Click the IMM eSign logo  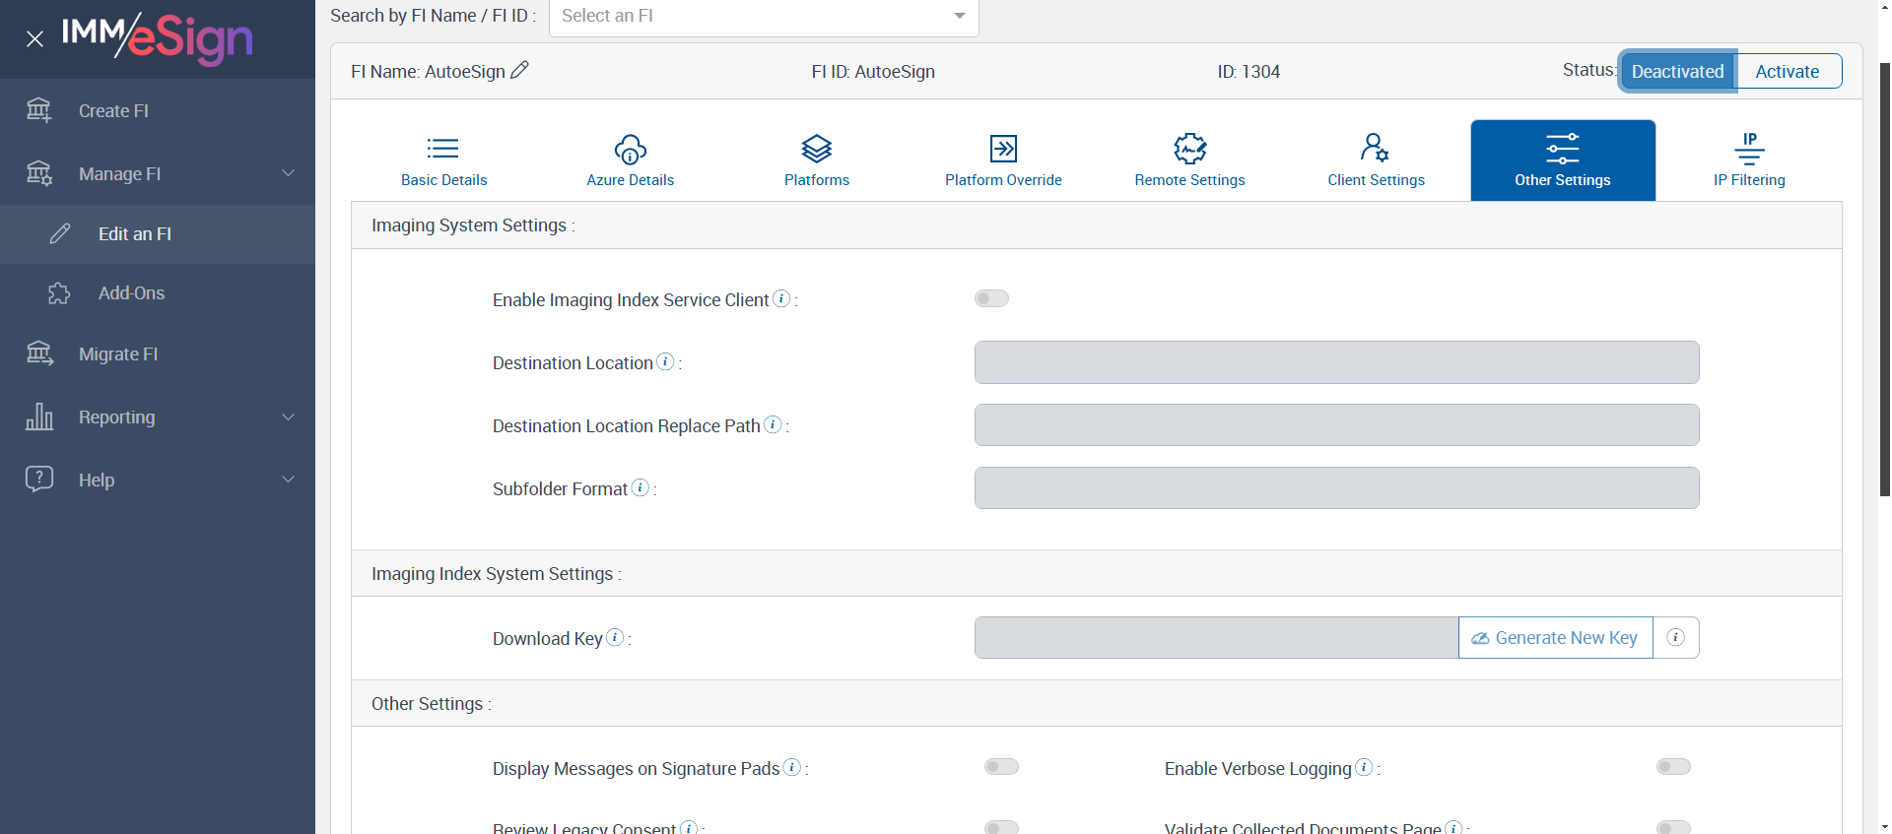158,38
